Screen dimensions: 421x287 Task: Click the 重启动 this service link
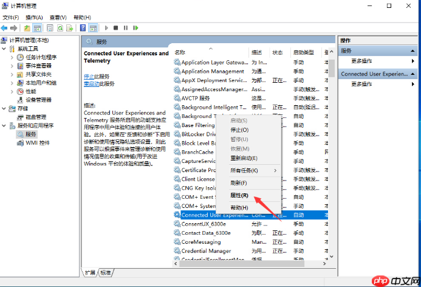pos(91,84)
